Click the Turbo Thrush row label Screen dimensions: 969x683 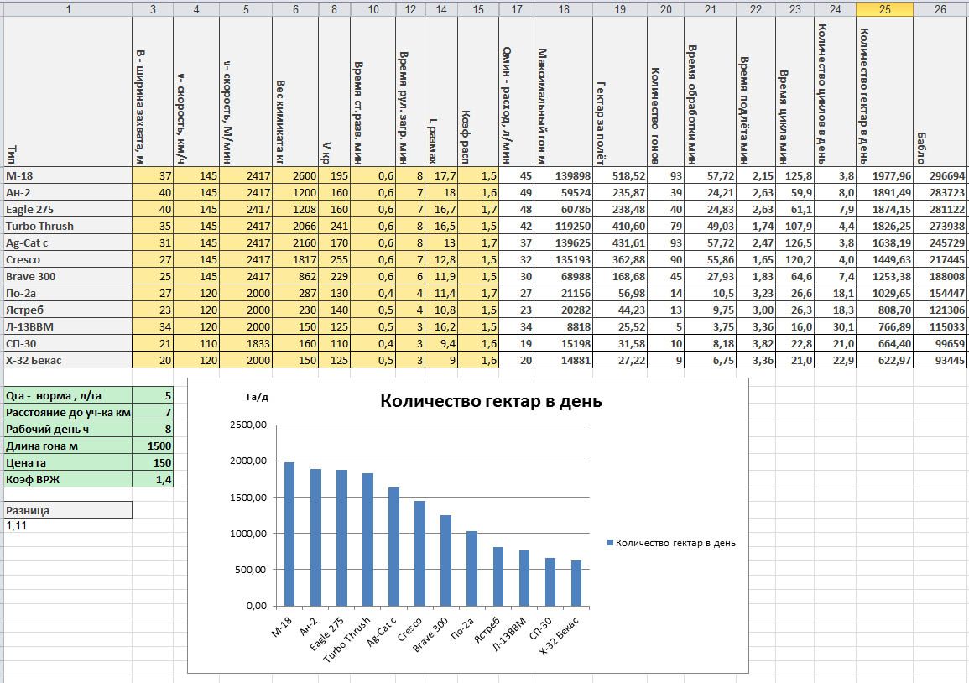(x=68, y=227)
